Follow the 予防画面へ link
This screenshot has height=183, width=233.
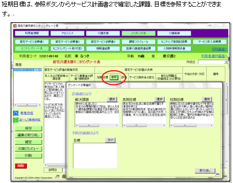click(x=219, y=49)
